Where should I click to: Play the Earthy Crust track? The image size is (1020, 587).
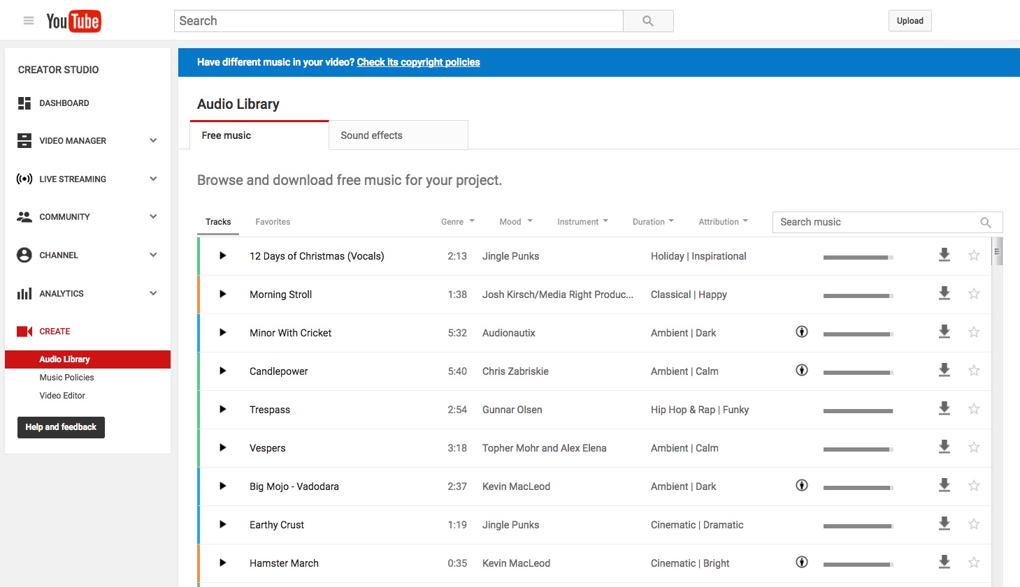[x=222, y=524]
